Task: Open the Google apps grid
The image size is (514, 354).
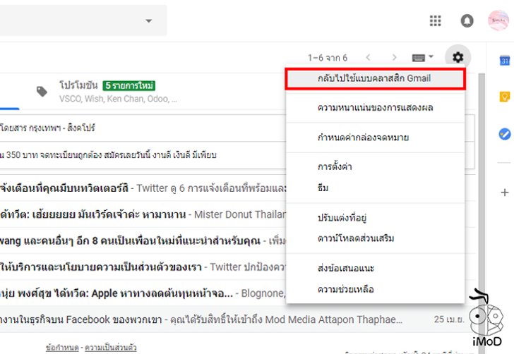Action: pos(435,20)
